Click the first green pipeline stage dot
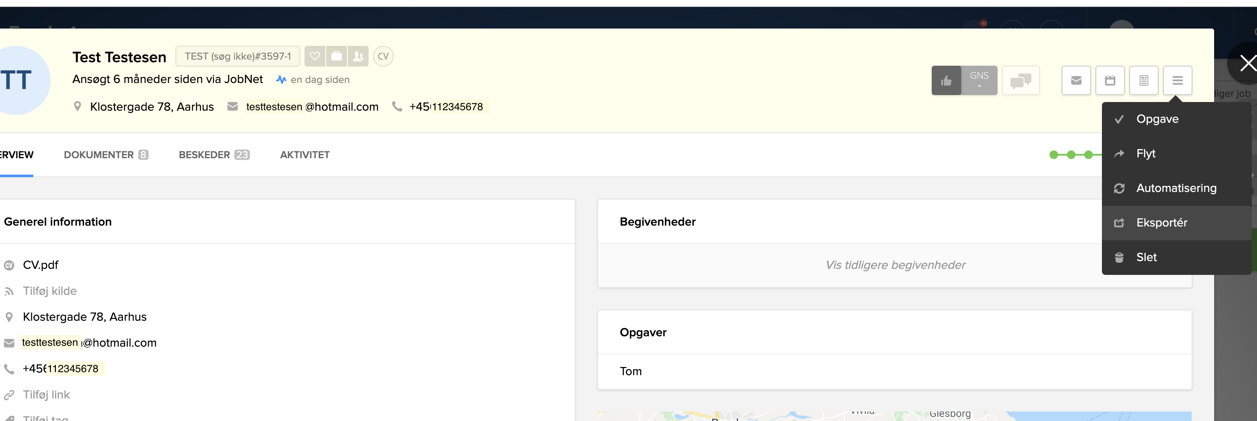The image size is (1257, 421). coord(1053,155)
